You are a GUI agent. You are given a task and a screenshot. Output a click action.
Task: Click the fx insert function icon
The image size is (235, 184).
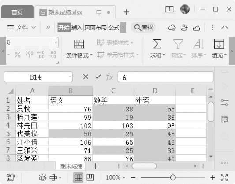109,77
